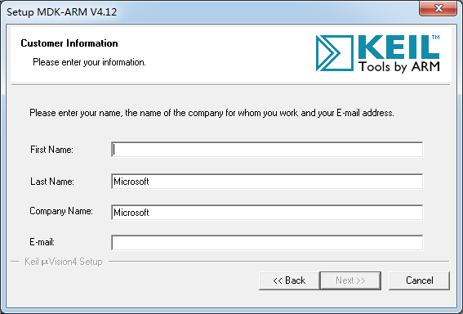Screen dimensions: 463x314
Task: Activate the E-mail text field
Action: tap(267, 243)
